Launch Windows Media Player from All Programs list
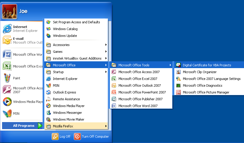 pyautogui.click(x=76, y=106)
